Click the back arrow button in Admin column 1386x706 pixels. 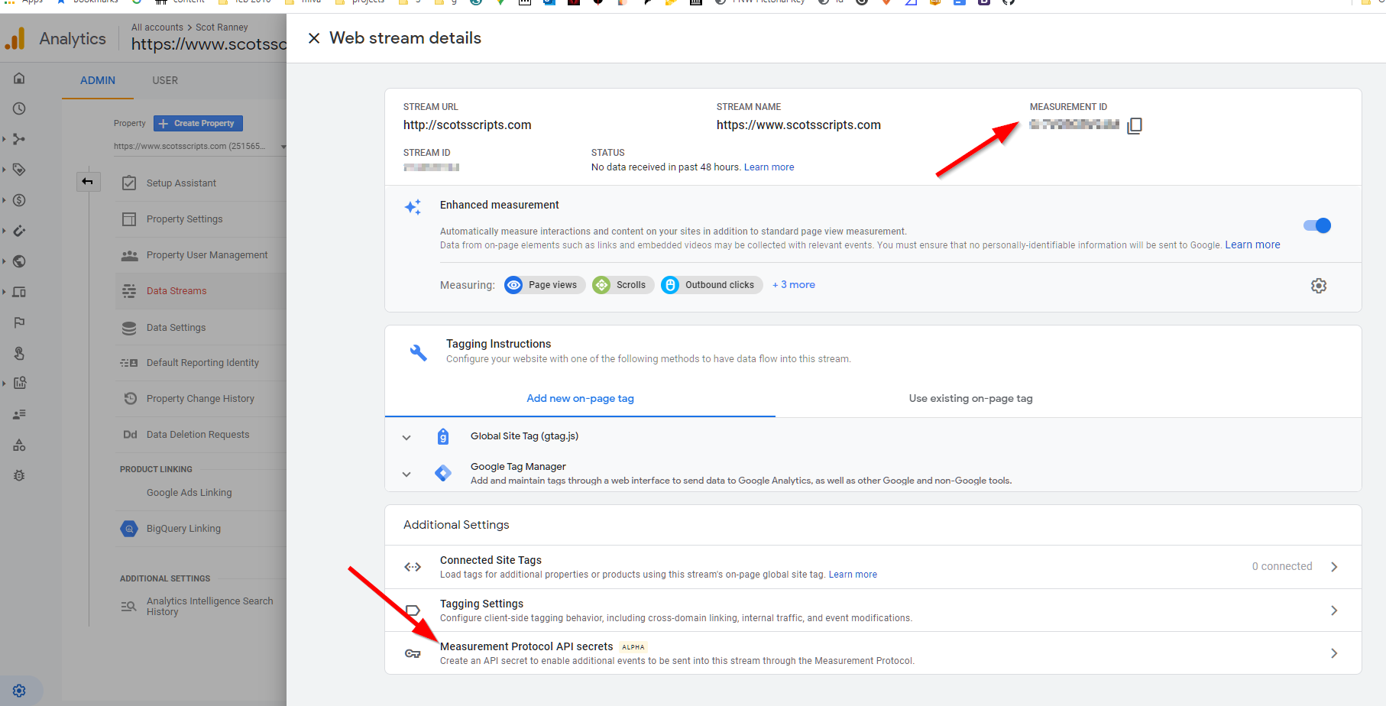[x=88, y=182]
